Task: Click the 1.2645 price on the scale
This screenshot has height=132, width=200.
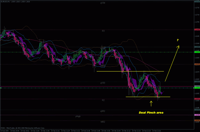Action: (x=197, y=108)
